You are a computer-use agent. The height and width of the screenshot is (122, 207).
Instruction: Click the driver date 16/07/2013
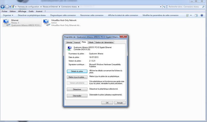click(94, 57)
